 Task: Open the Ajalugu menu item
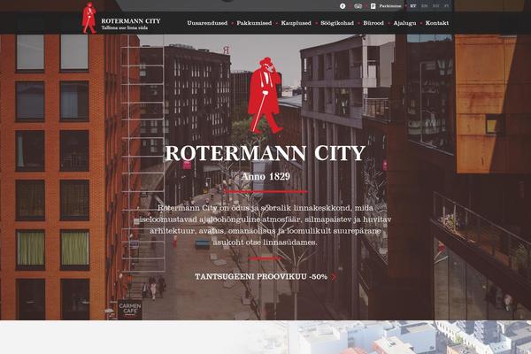pos(404,23)
